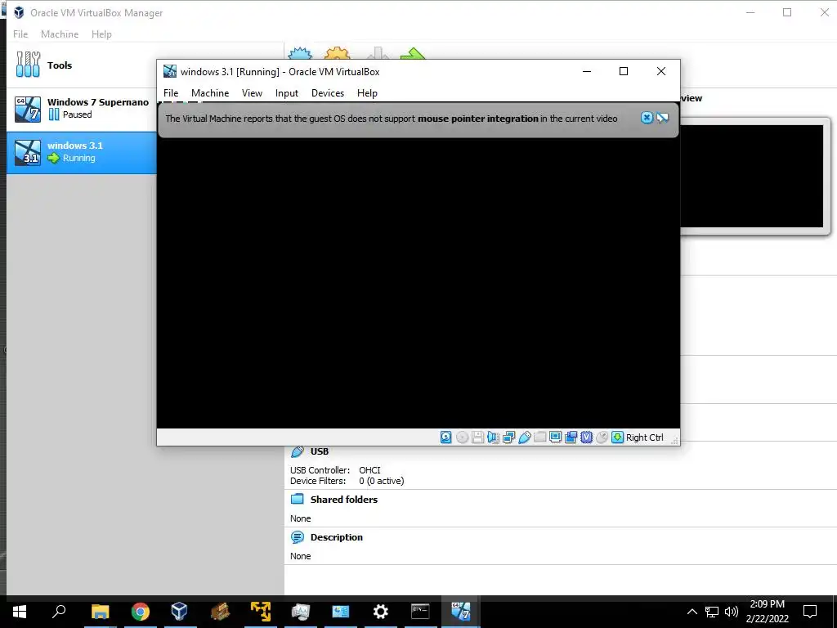Open the VirtualBox Manager File menu
The image size is (837, 628).
(x=20, y=34)
